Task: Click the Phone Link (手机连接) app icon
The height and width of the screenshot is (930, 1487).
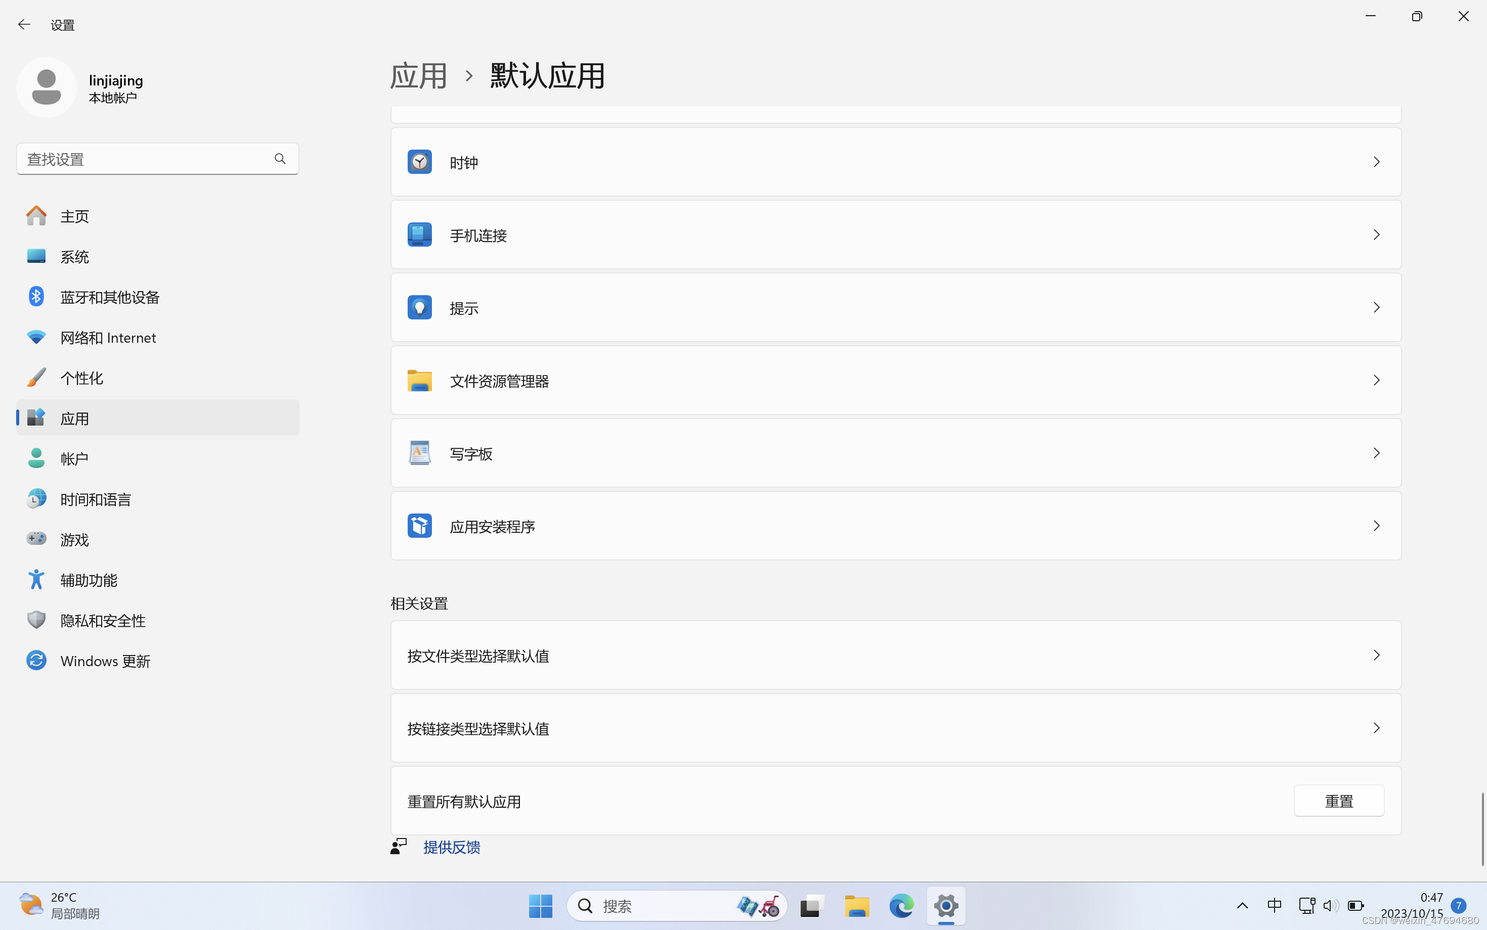Action: [x=419, y=235]
